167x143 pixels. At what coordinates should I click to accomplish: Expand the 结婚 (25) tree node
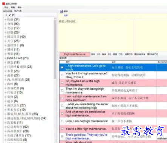5,32
